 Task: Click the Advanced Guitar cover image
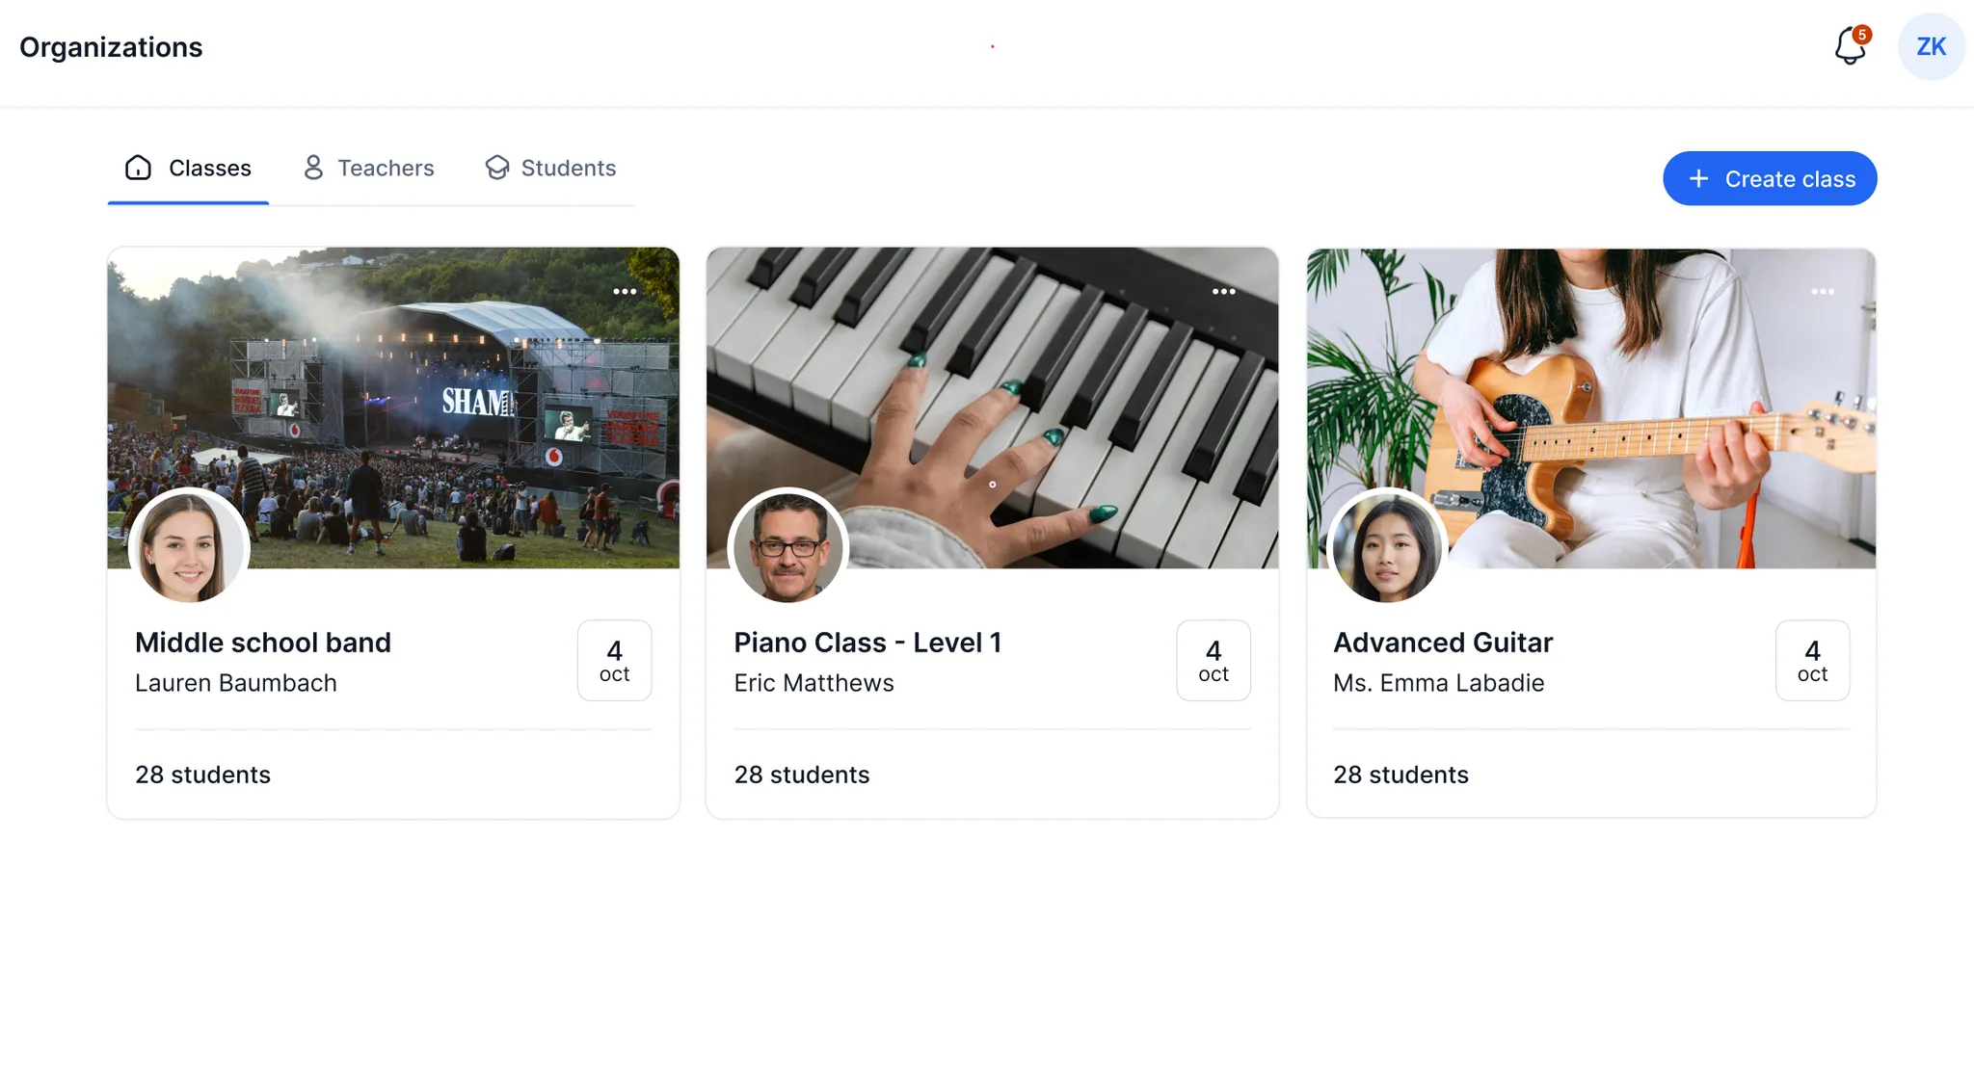1591,408
